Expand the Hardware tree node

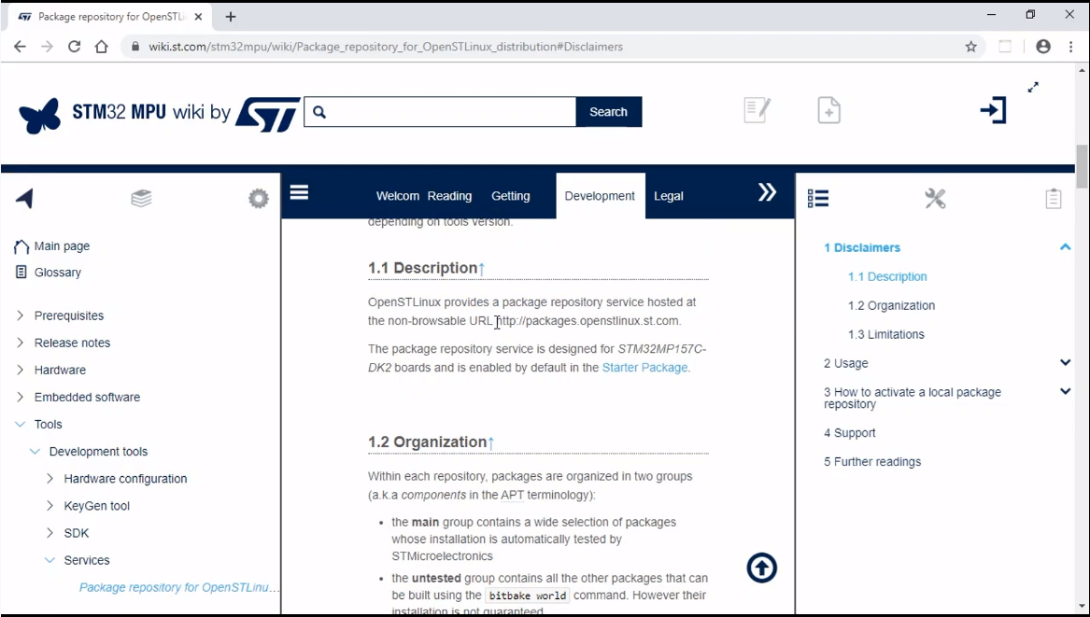[x=21, y=370]
